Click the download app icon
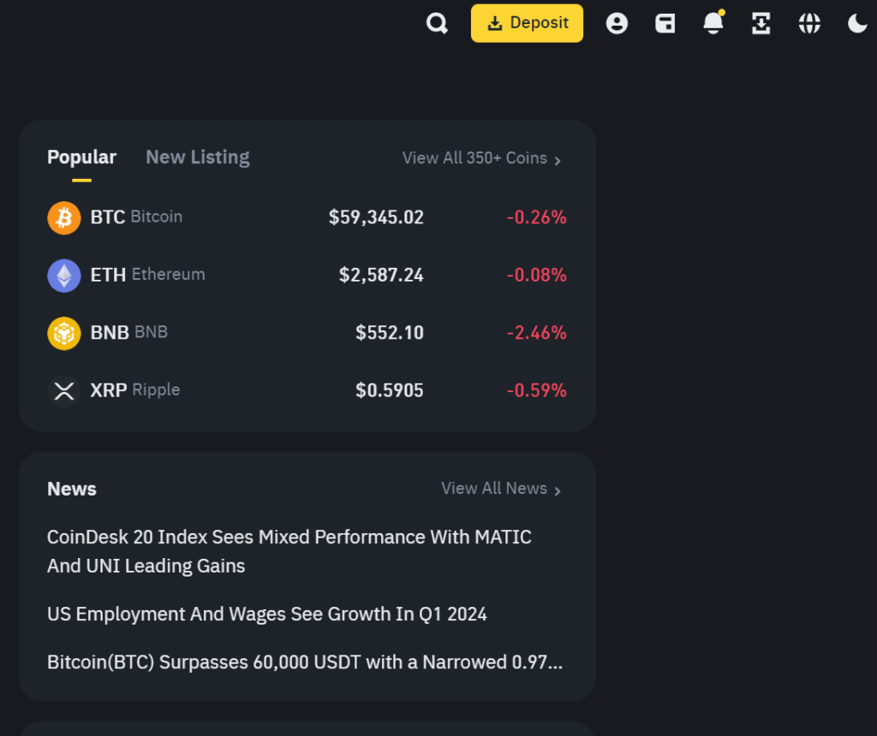 [x=761, y=24]
